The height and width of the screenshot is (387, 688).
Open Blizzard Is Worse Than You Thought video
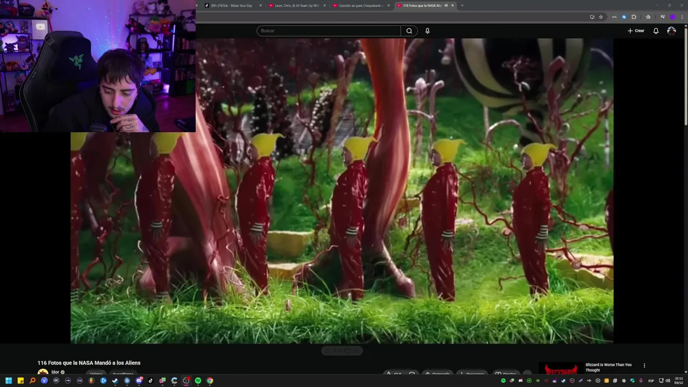point(608,367)
